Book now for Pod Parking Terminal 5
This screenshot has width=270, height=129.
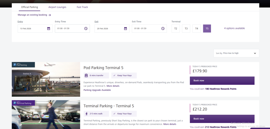(x=222, y=81)
